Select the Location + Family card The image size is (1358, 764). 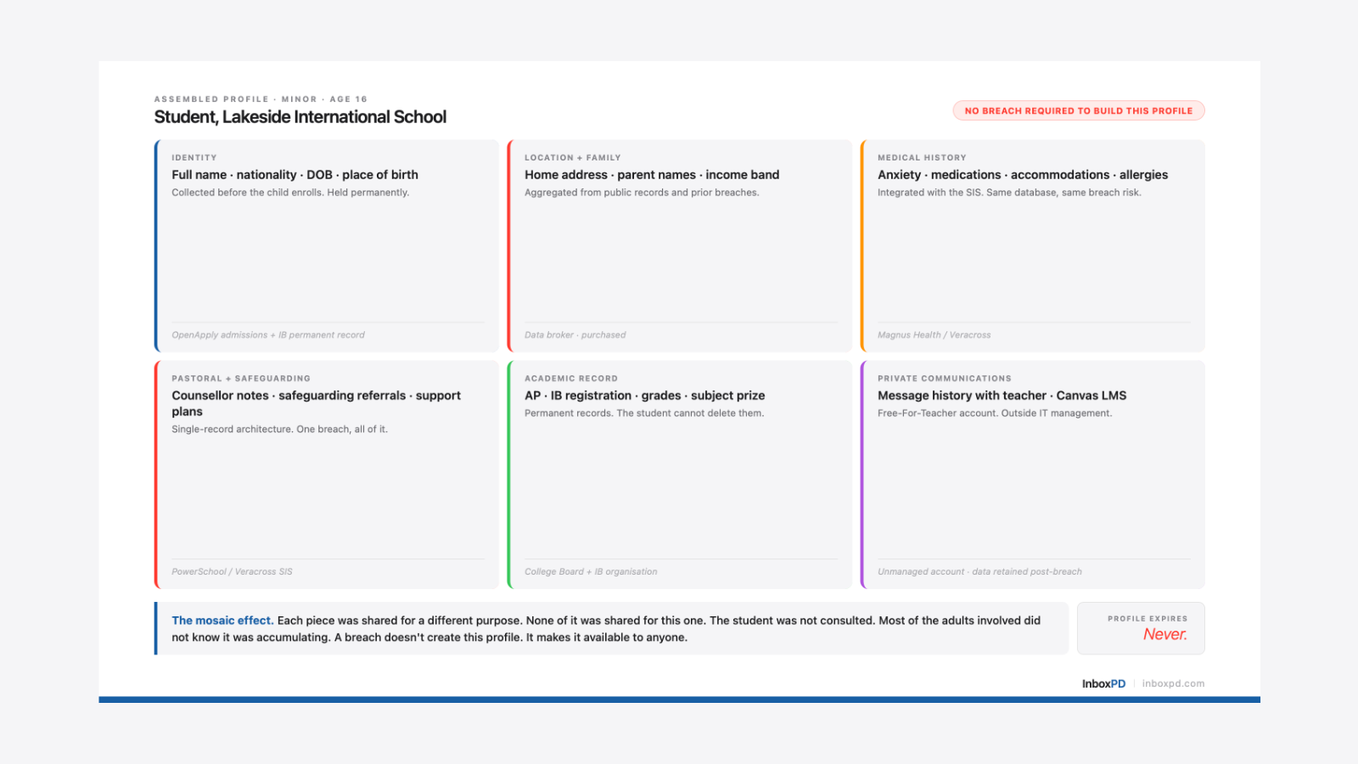[x=680, y=246]
